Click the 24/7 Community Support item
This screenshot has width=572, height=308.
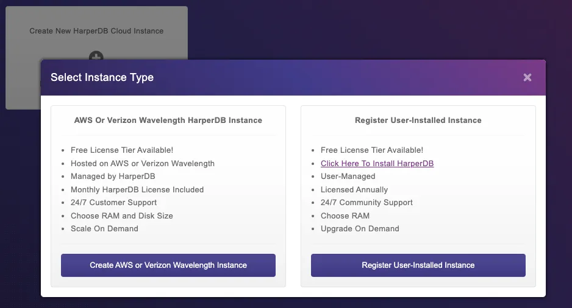366,203
